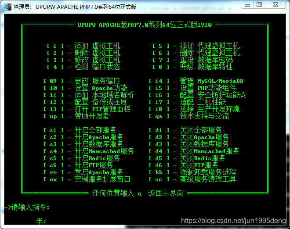
Task: Click the 半: input method indicator line
Action: pyautogui.click(x=41, y=221)
